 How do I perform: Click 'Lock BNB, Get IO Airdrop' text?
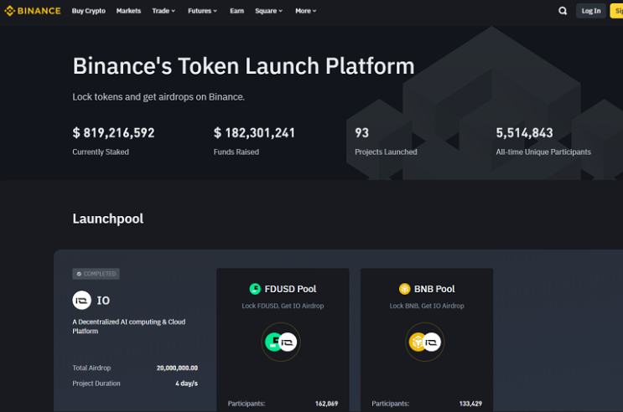pos(427,306)
